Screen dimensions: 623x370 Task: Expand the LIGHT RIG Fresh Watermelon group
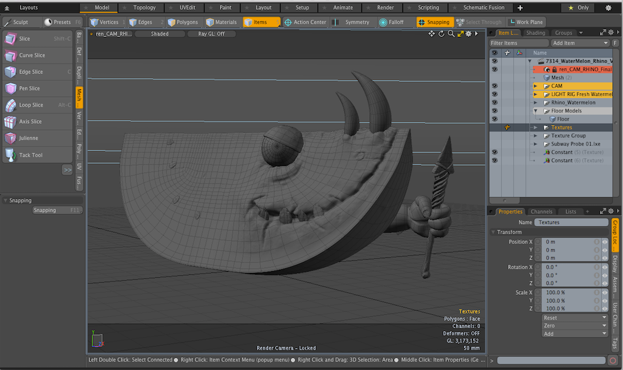pyautogui.click(x=535, y=95)
